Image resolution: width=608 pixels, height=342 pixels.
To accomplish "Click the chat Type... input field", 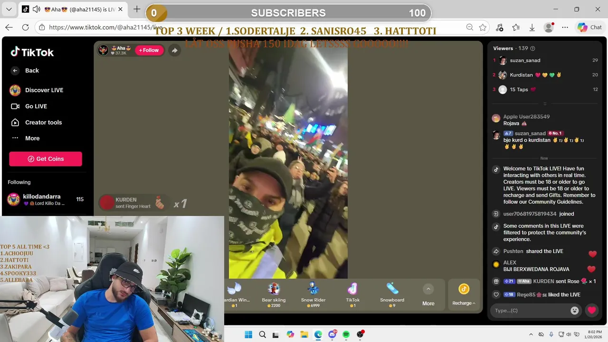I will (x=530, y=310).
